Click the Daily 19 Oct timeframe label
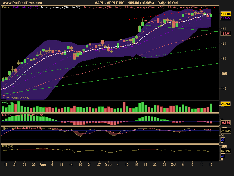The image size is (234, 176). point(168,3)
